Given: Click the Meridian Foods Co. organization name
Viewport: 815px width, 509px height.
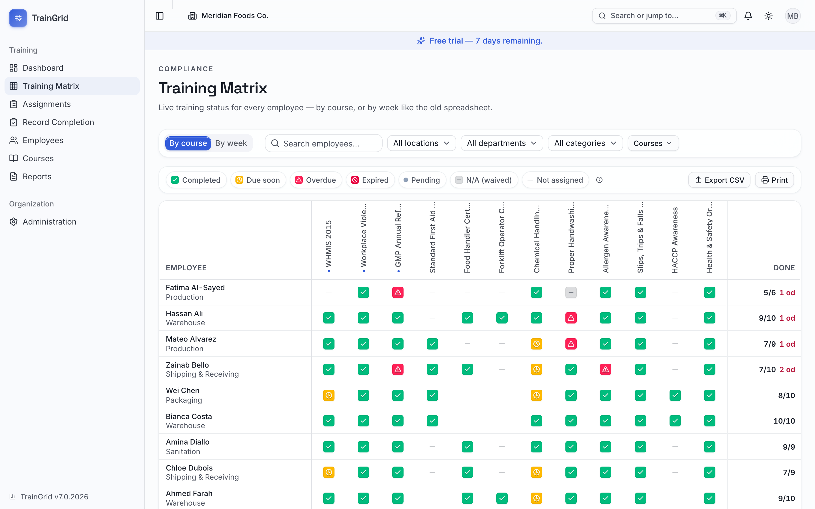Looking at the screenshot, I should coord(235,16).
